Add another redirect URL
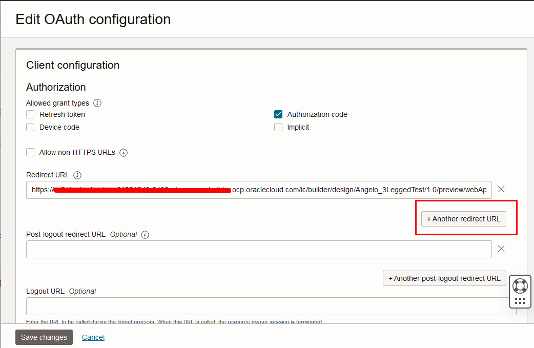 [464, 219]
